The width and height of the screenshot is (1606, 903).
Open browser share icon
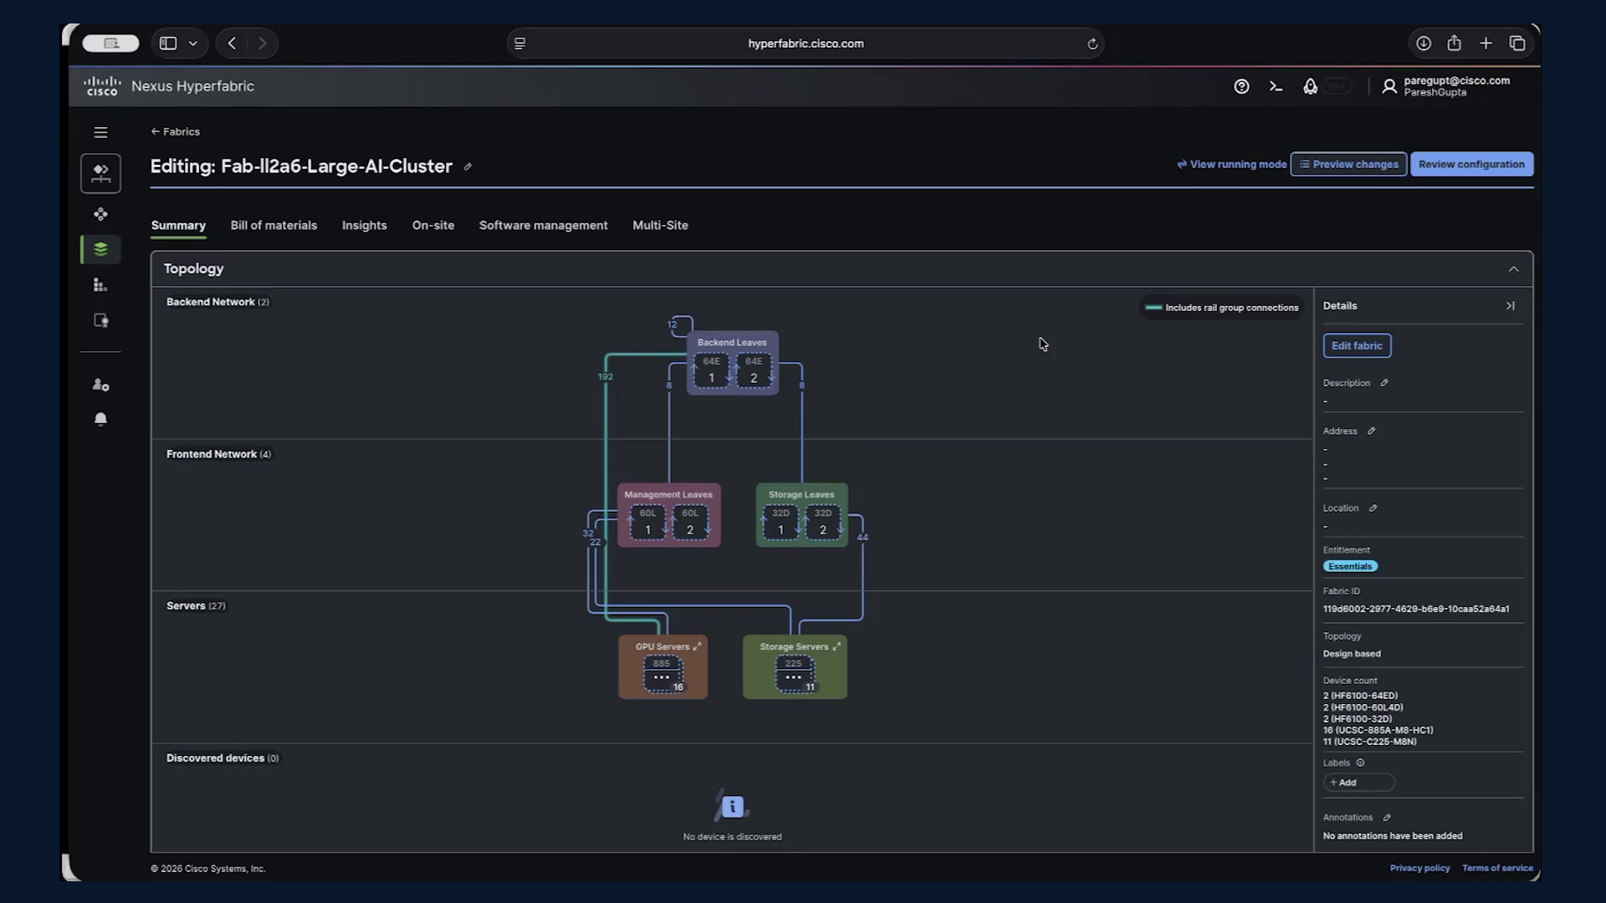click(x=1455, y=43)
